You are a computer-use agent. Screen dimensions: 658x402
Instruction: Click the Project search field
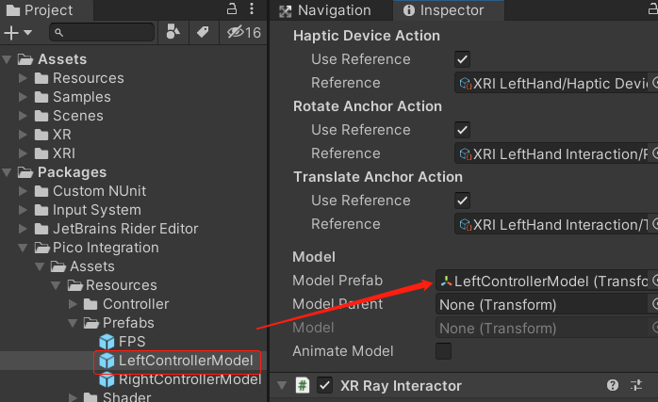coord(102,32)
